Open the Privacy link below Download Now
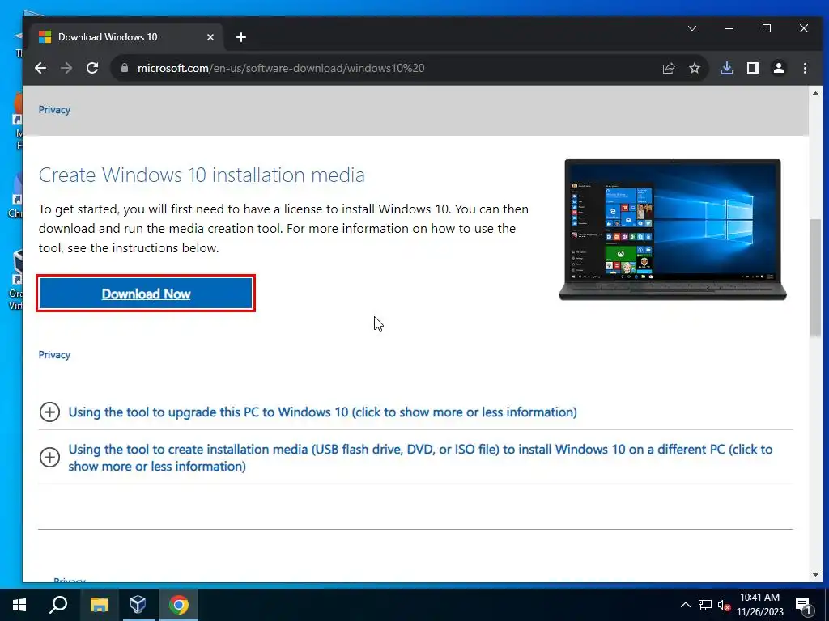 (x=54, y=355)
